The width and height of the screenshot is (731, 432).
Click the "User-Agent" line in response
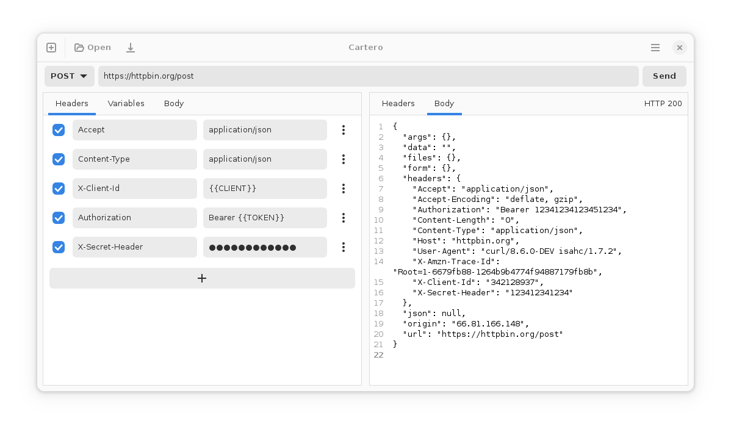(x=517, y=251)
